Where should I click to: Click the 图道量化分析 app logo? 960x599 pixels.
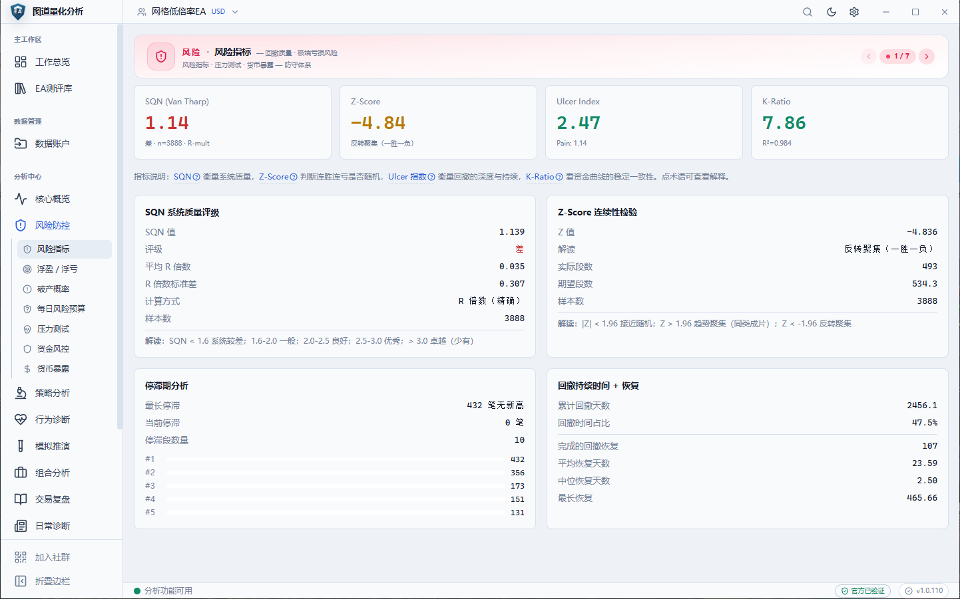pyautogui.click(x=18, y=11)
